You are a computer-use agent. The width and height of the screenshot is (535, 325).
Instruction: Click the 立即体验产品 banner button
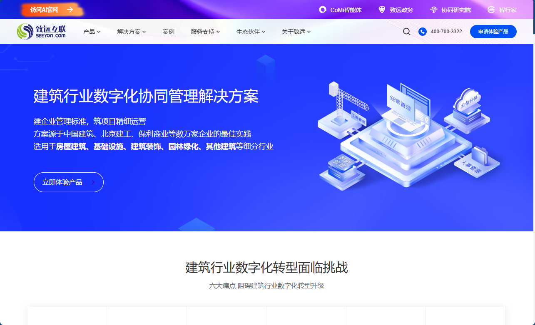pos(68,182)
